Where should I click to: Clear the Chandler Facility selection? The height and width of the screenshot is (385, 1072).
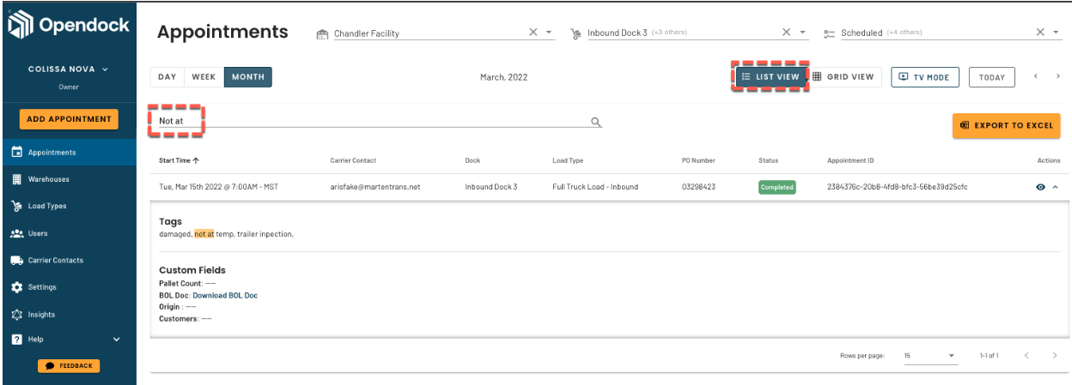(x=533, y=33)
